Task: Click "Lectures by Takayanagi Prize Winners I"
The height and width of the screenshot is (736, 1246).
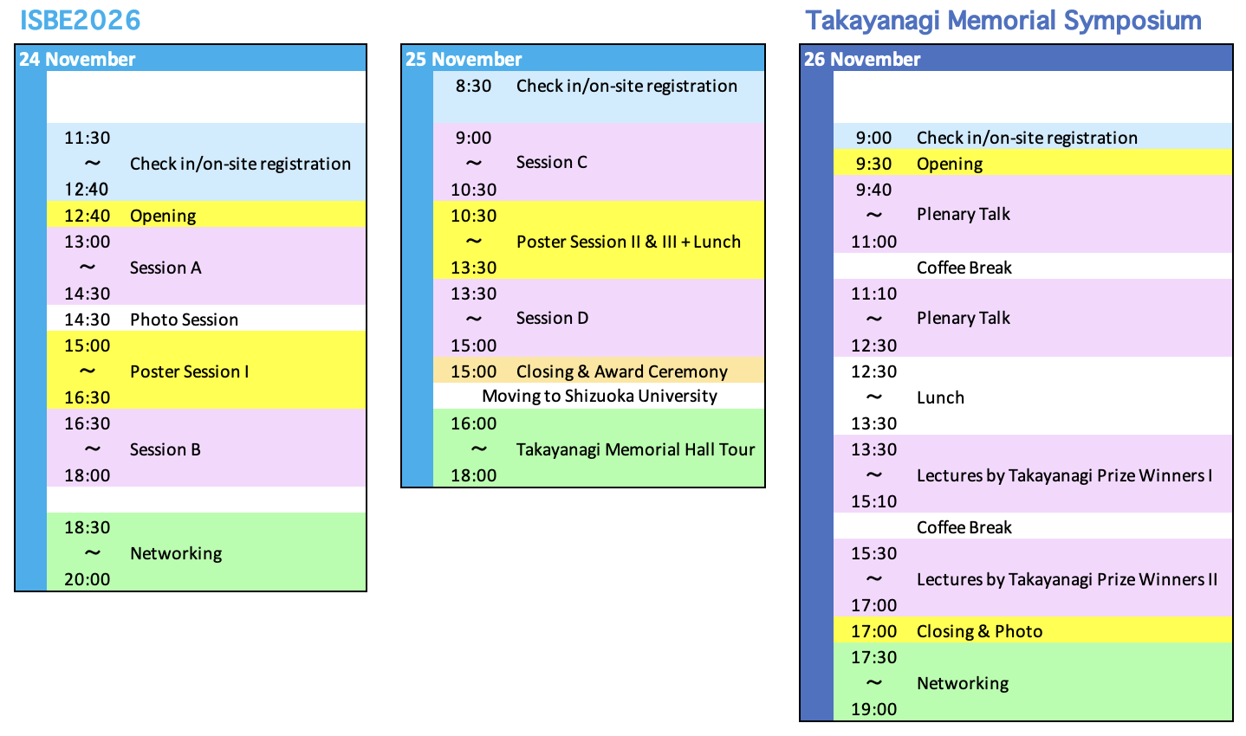Action: pos(1065,475)
